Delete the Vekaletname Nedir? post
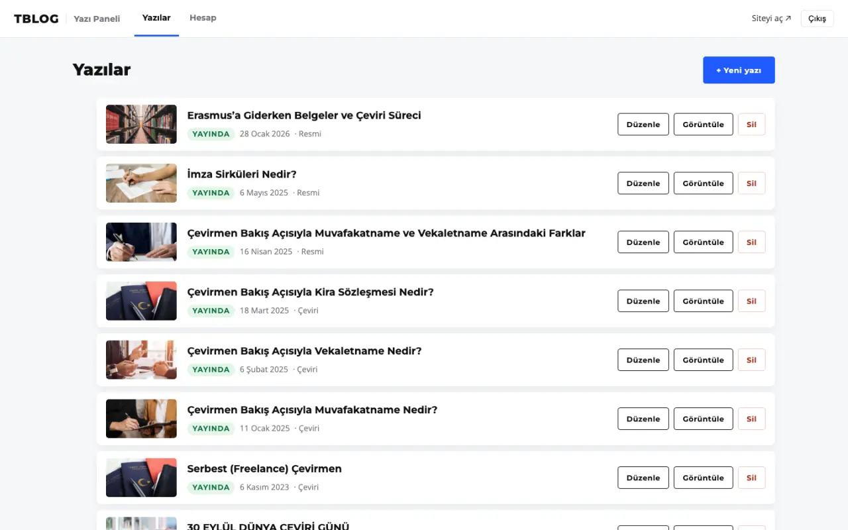This screenshot has width=848, height=530. coord(751,360)
